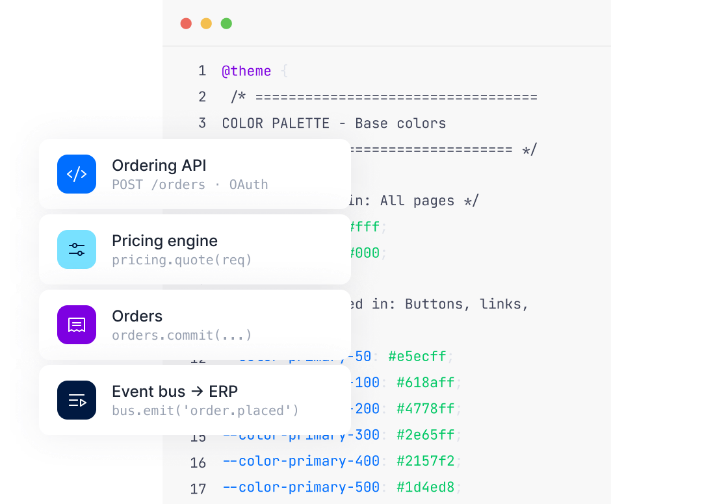Image resolution: width=715 pixels, height=504 pixels.
Task: Click the light blue sliders Pricing engine icon
Action: [x=77, y=249]
